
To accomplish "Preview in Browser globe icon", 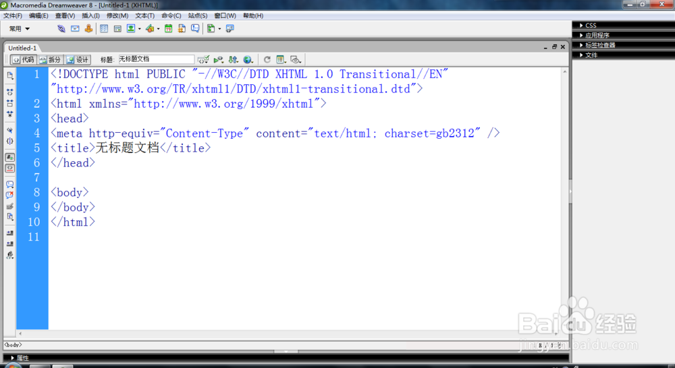I will (248, 60).
